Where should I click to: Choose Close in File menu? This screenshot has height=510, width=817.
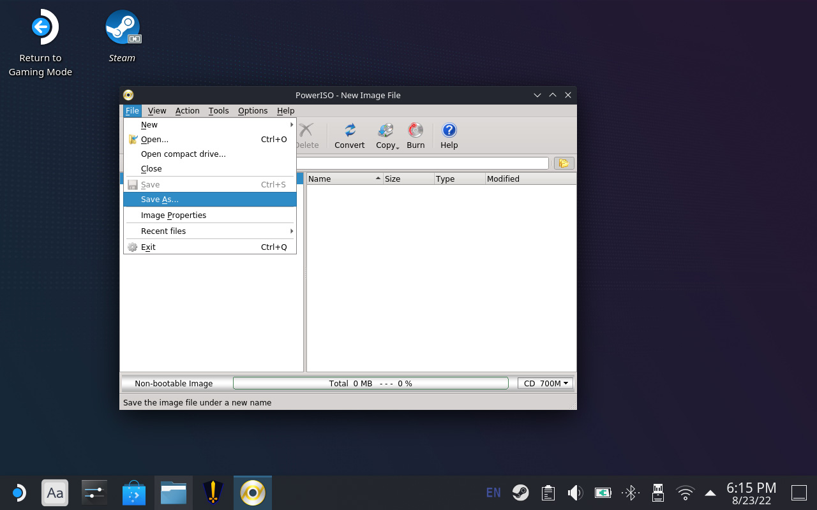coord(210,169)
